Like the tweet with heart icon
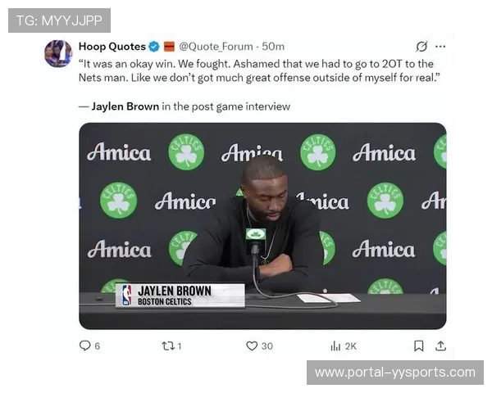Image resolution: width=492 pixels, height=393 pixels. pyautogui.click(x=252, y=346)
